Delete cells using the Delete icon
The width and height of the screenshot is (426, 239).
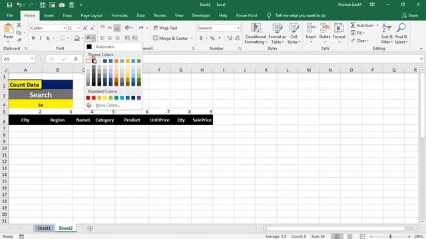point(325,34)
